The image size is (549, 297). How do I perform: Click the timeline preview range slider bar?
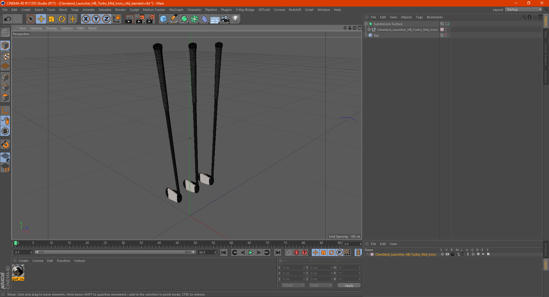(x=115, y=252)
